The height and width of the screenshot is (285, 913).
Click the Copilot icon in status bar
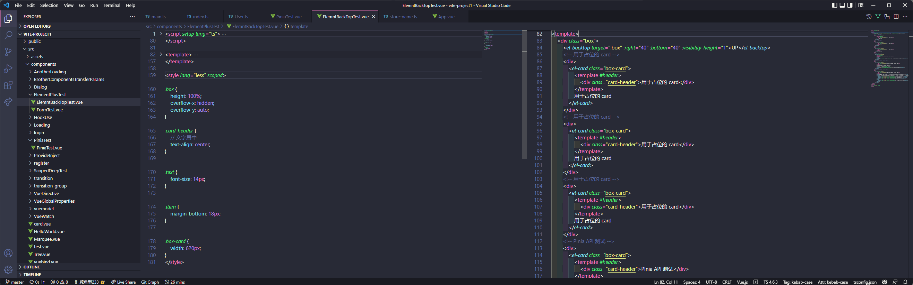884,282
